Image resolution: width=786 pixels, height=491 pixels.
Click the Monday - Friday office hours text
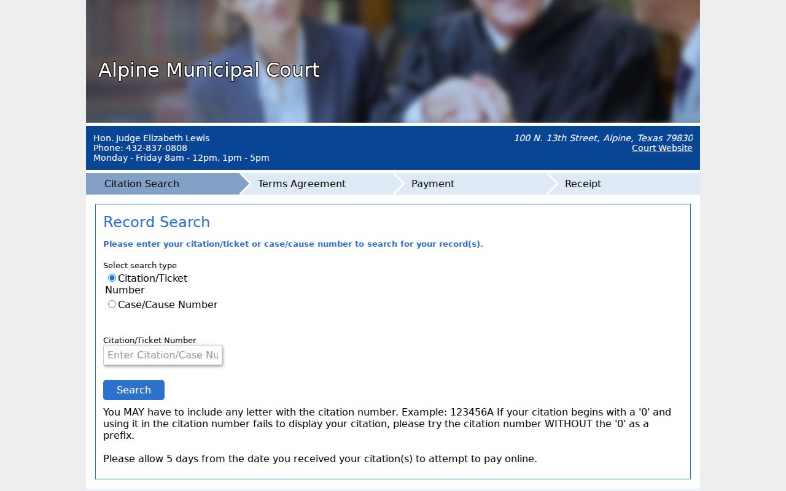[181, 158]
